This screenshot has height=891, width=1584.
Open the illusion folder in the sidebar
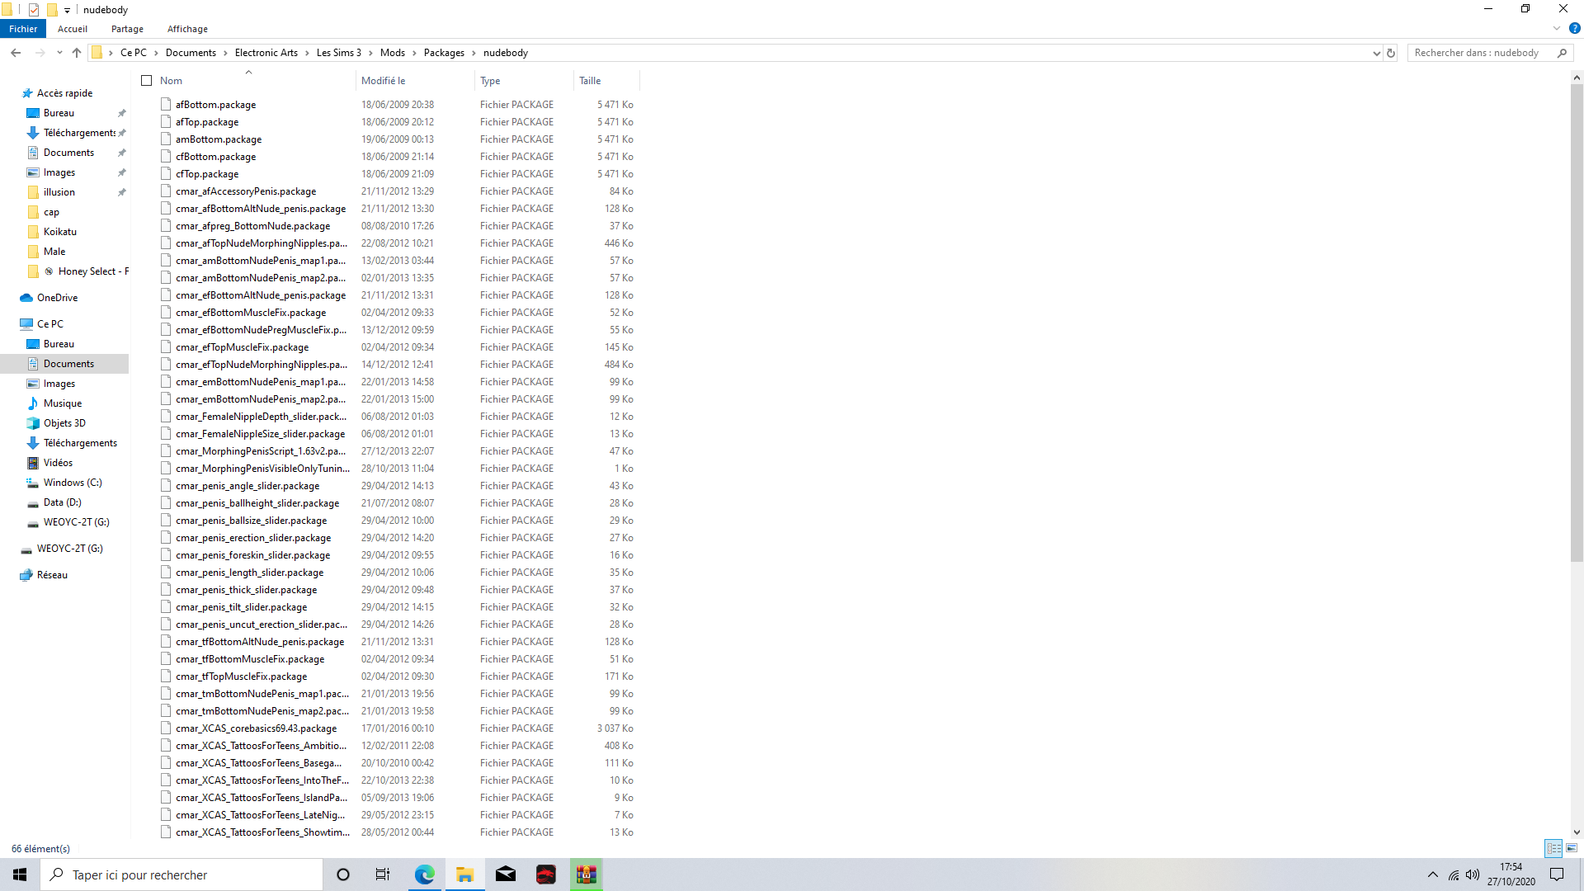pyautogui.click(x=59, y=192)
